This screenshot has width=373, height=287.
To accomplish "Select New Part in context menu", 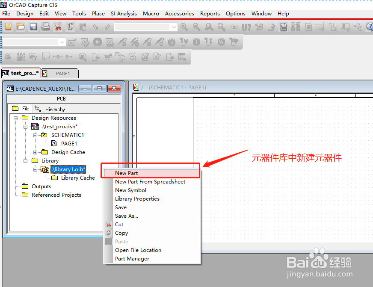I will tap(152, 173).
